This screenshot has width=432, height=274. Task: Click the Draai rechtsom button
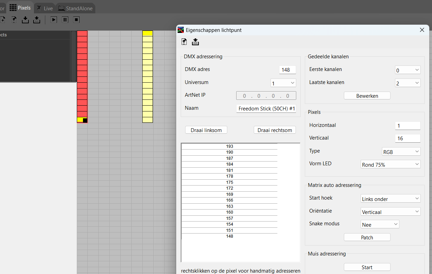pos(275,130)
